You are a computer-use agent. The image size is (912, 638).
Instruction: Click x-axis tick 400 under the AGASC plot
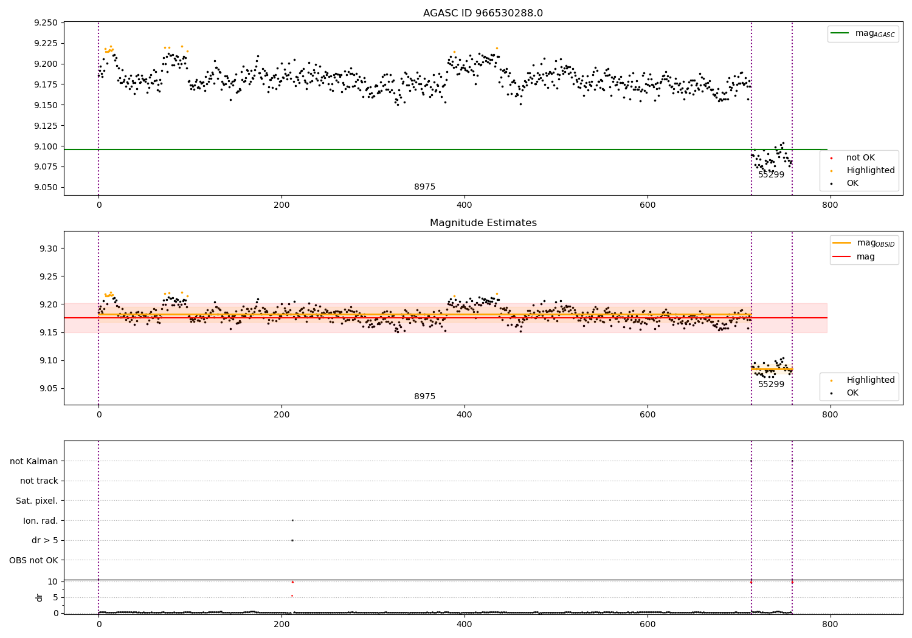(465, 205)
